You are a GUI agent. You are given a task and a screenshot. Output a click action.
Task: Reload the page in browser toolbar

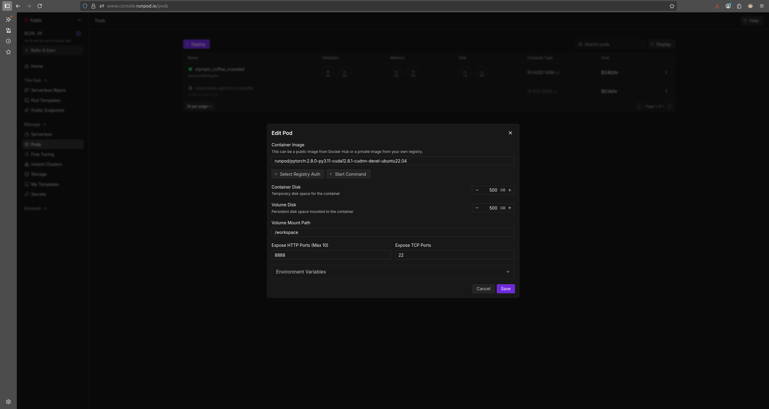pos(40,6)
